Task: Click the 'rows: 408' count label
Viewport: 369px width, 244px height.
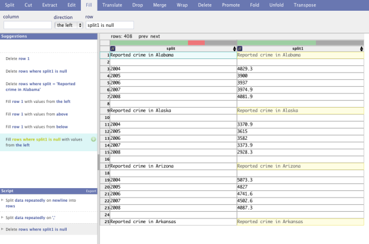Action: [121, 36]
